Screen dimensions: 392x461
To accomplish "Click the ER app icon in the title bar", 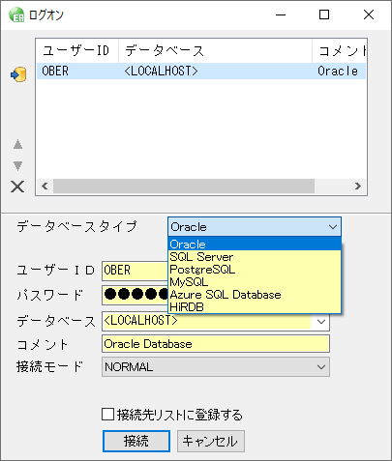I will (16, 14).
